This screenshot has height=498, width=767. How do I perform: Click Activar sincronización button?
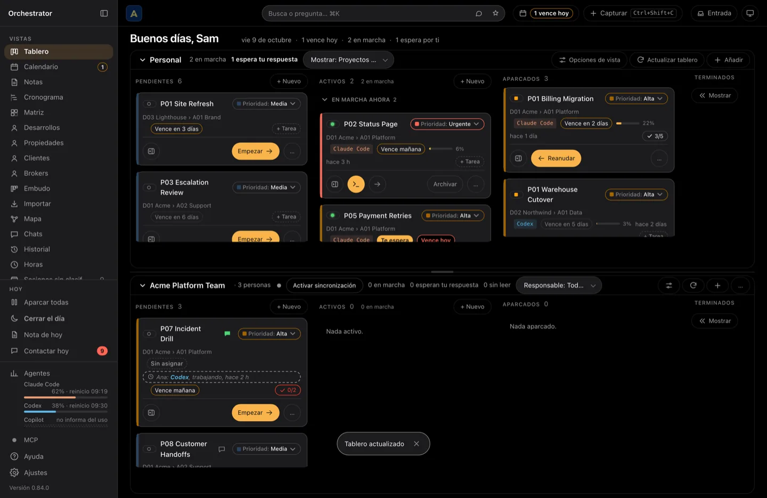point(324,285)
